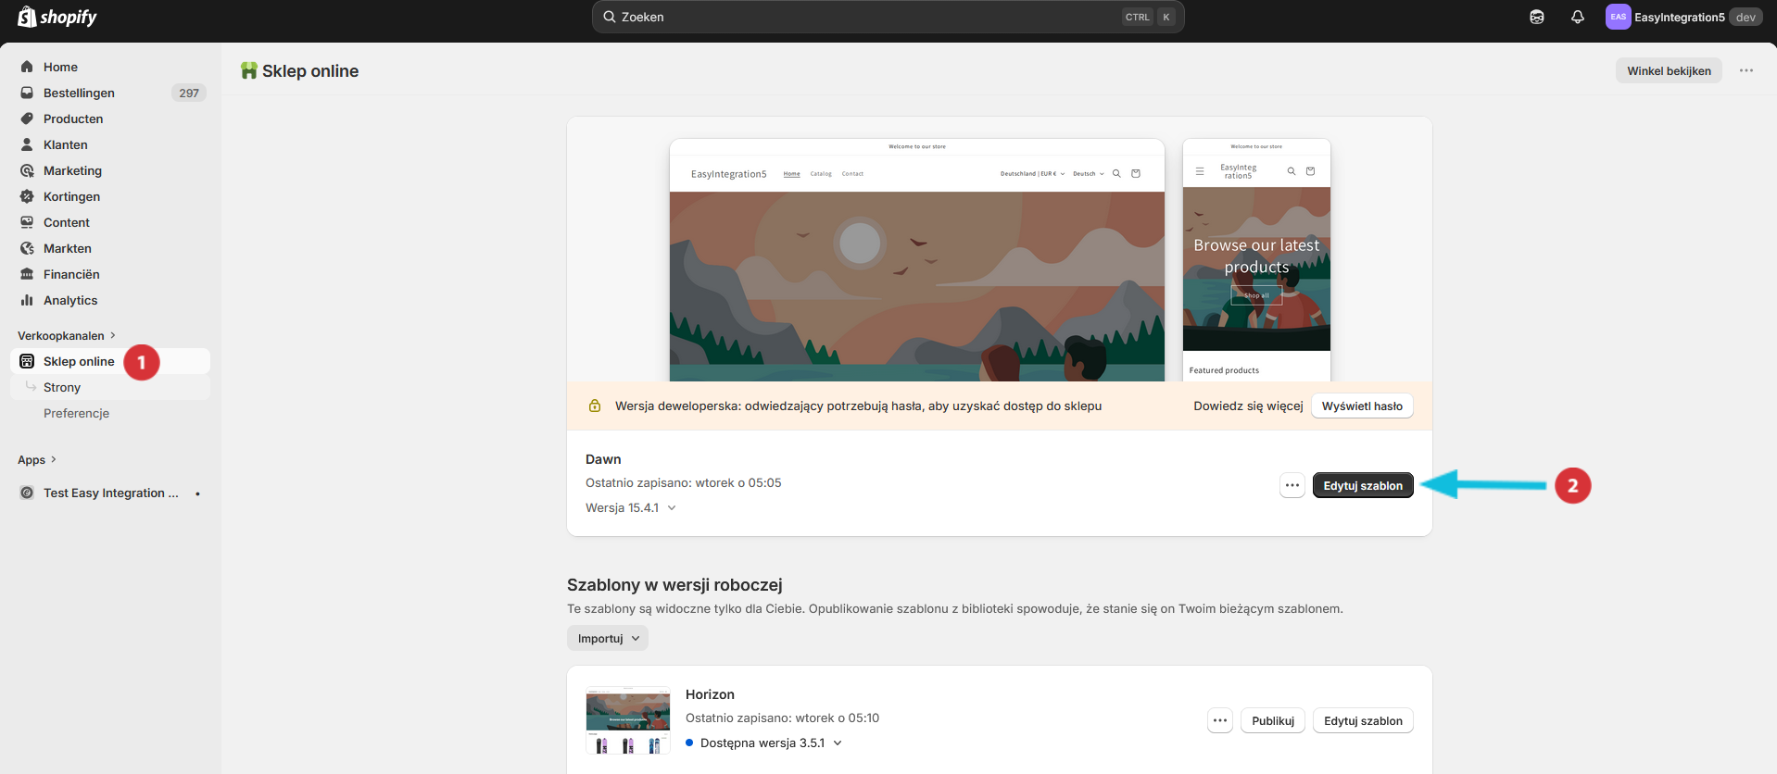Click the Winkel bekijken button
The height and width of the screenshot is (774, 1777).
click(1669, 70)
